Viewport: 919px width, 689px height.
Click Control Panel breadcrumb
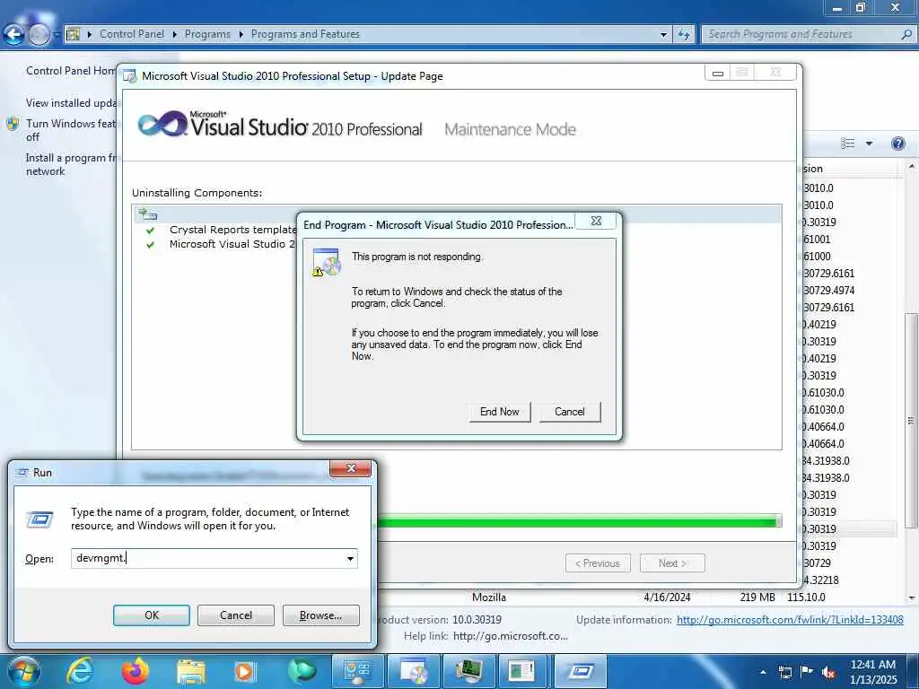click(132, 34)
